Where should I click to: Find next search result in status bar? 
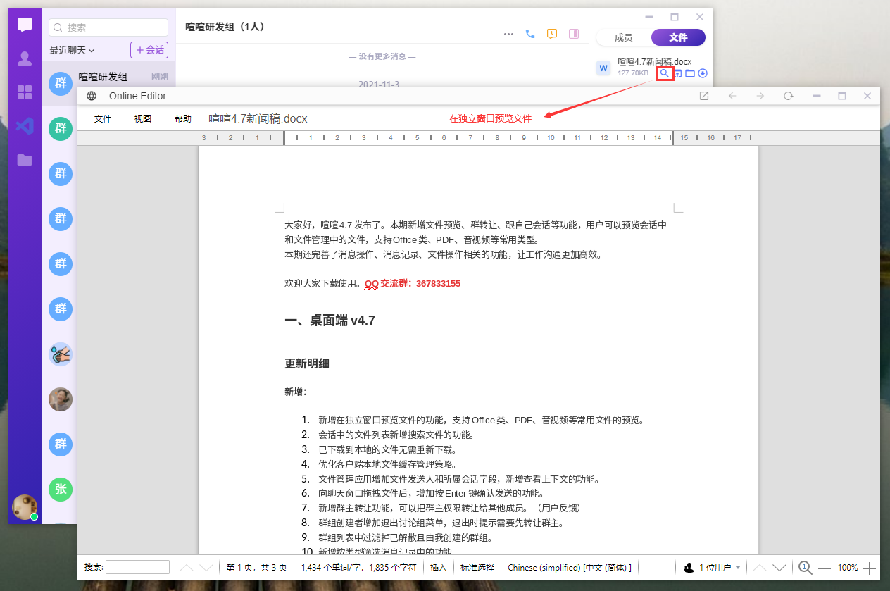coord(206,567)
